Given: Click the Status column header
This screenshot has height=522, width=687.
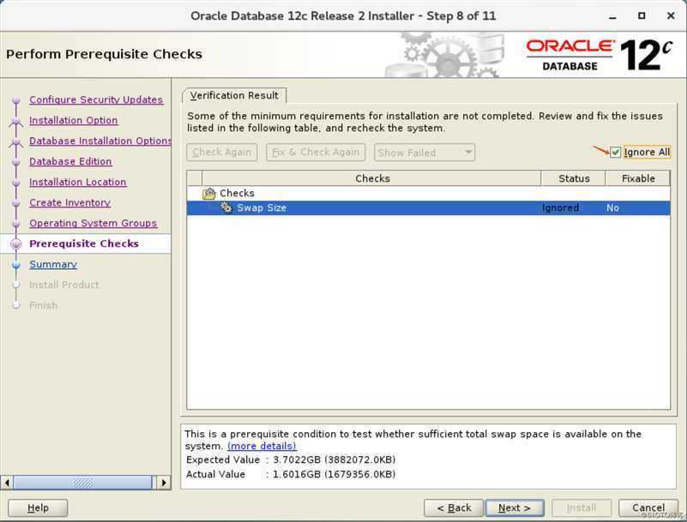Looking at the screenshot, I should pos(574,178).
